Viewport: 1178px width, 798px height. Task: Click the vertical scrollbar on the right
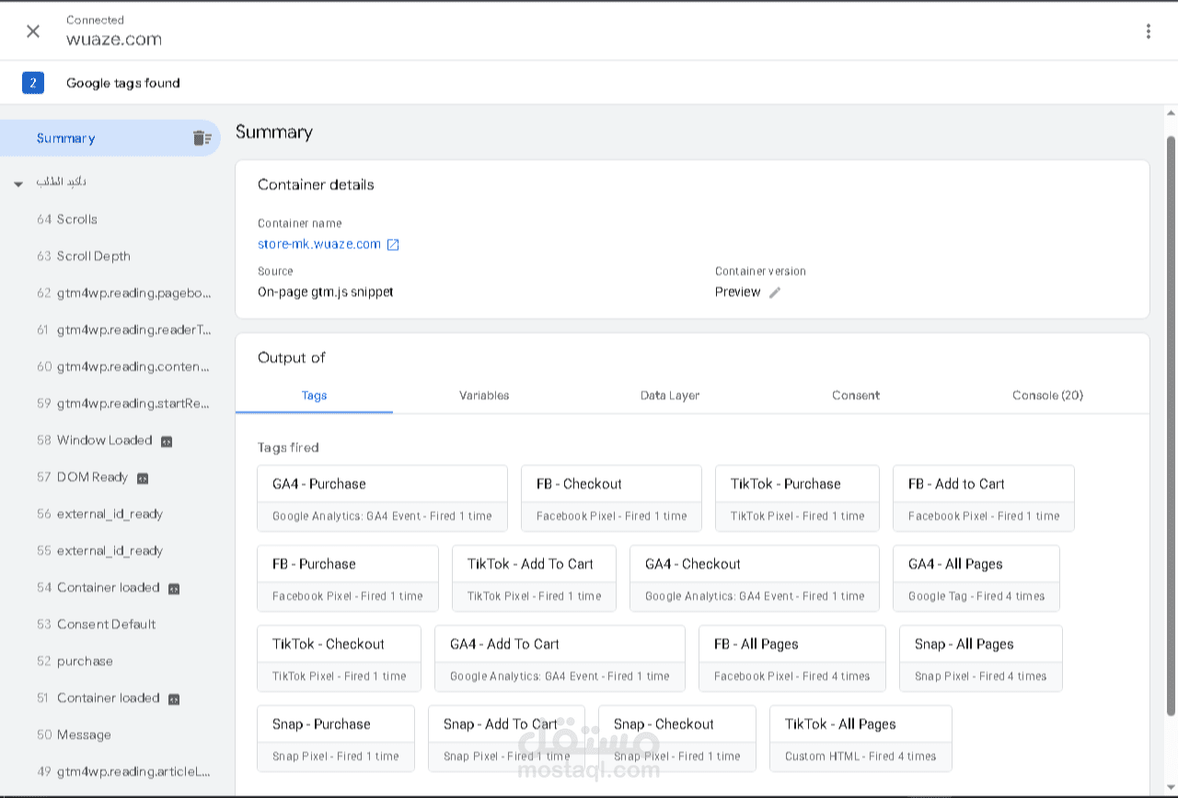point(1171,423)
